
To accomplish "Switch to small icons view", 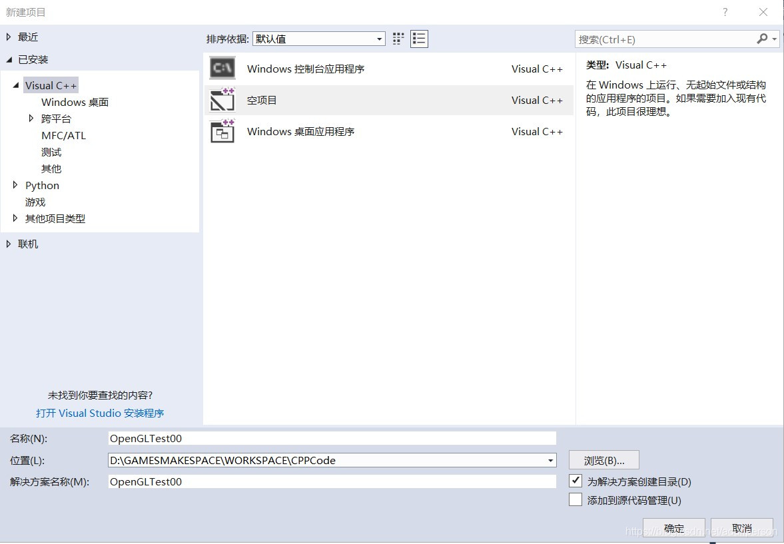I will tap(398, 39).
